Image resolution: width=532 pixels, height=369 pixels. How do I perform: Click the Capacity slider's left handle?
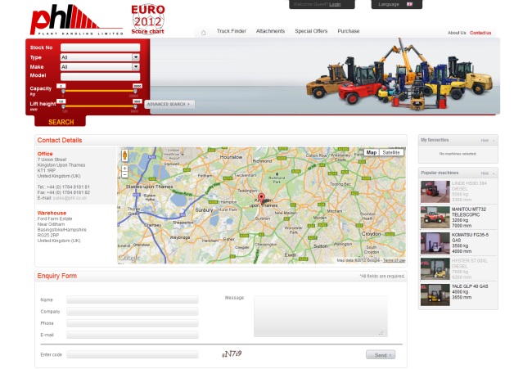pos(63,90)
